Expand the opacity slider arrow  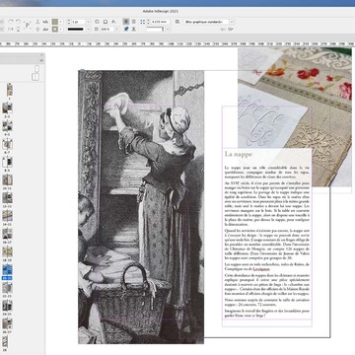coord(116,29)
